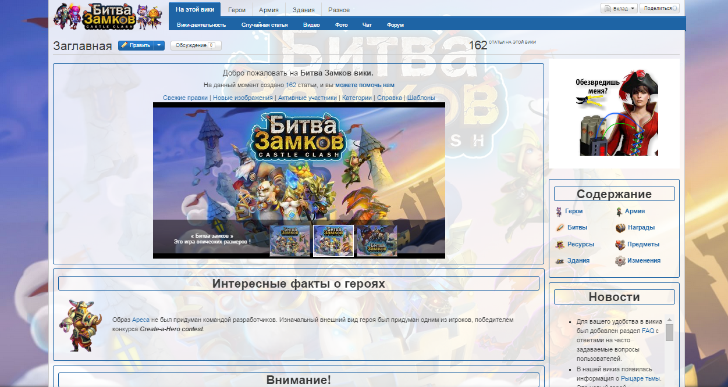Open the Форум submenu item

(395, 25)
